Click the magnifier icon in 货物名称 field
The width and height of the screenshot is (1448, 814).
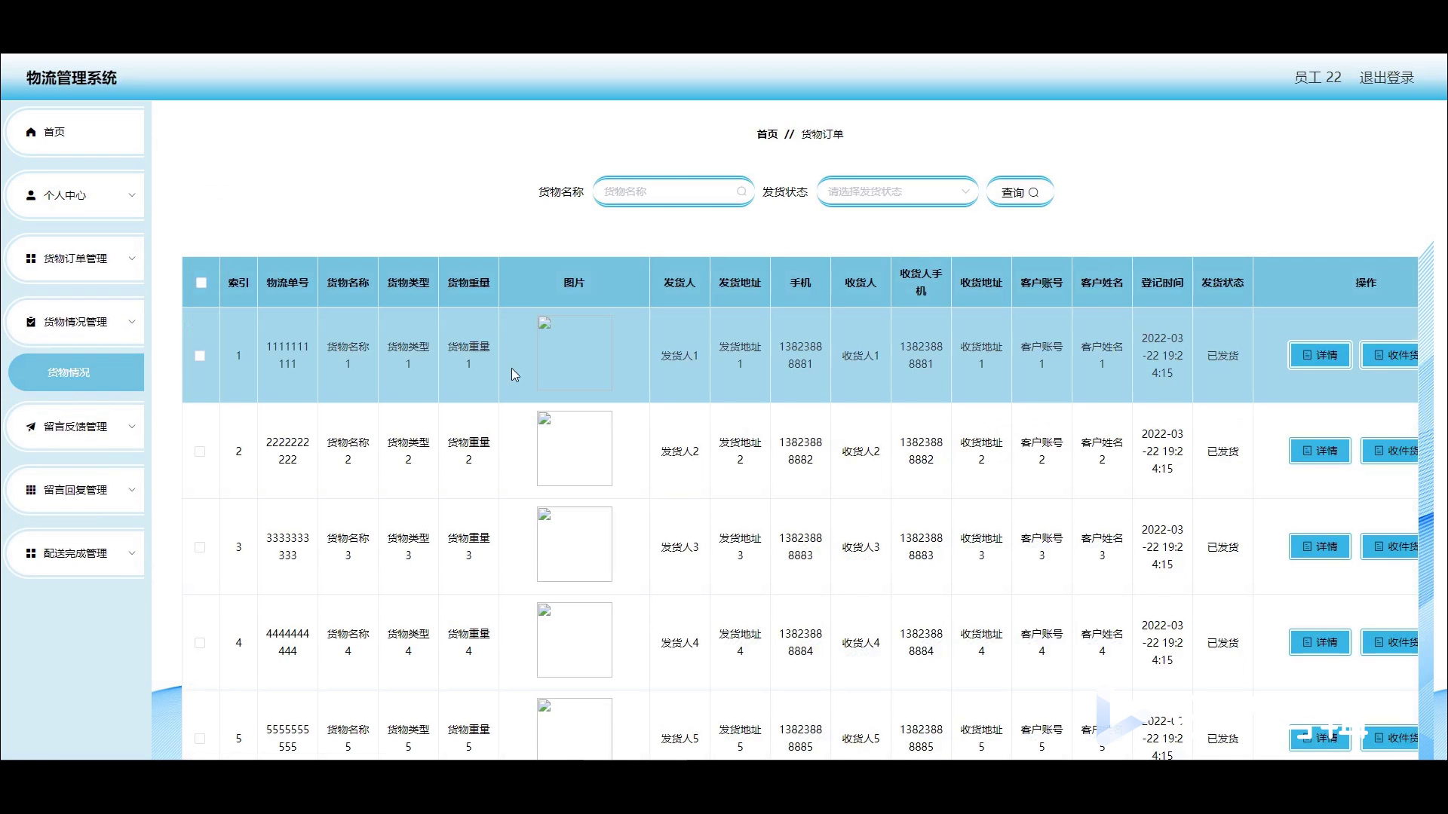point(741,191)
